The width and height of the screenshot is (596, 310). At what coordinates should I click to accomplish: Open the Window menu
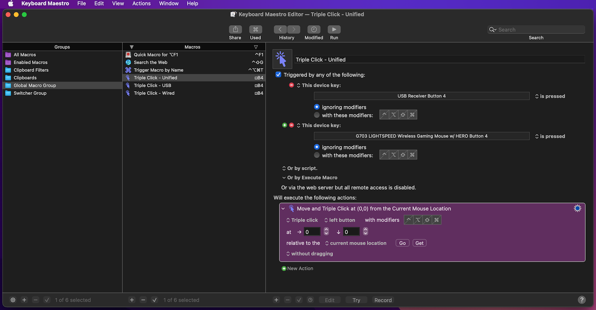[169, 4]
